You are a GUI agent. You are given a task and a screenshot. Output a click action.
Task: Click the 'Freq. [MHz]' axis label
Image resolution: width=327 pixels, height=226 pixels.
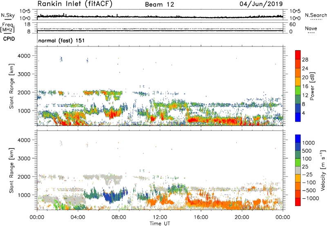click(x=8, y=27)
